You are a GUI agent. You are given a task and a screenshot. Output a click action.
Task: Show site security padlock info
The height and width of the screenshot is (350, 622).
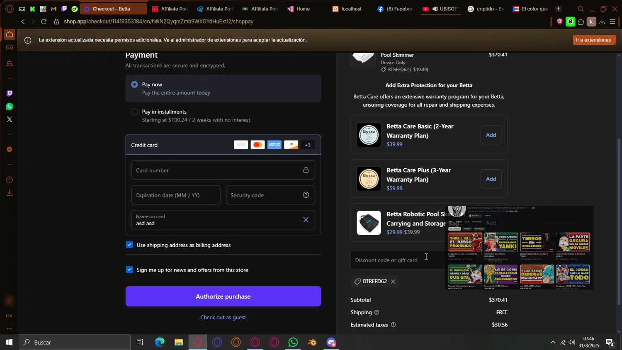point(56,22)
